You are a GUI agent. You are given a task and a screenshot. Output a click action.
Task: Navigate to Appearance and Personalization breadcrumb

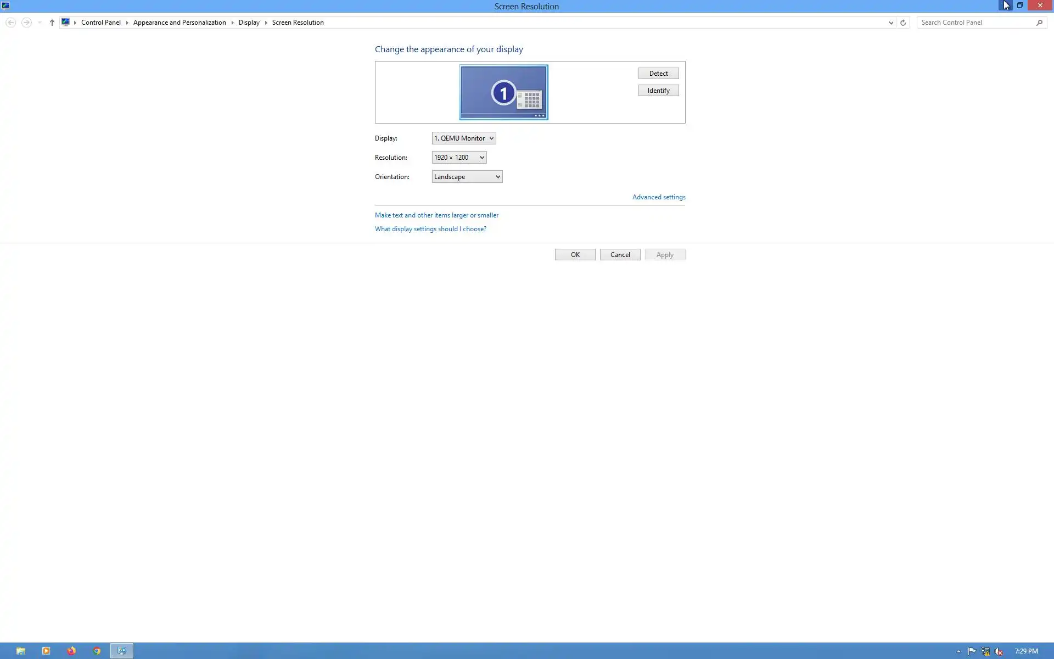click(x=180, y=23)
